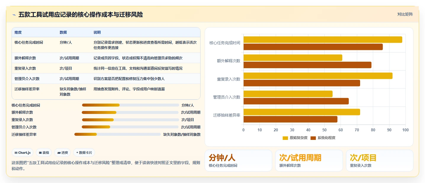Click description starting 用抽查发现附件
Image resolution: width=425 pixels, height=183 pixels.
129,89
